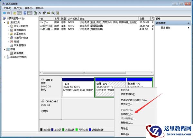The width and height of the screenshot is (193, 138).
Task: Click the Refresh toolbar icon
Action: [x=35, y=13]
